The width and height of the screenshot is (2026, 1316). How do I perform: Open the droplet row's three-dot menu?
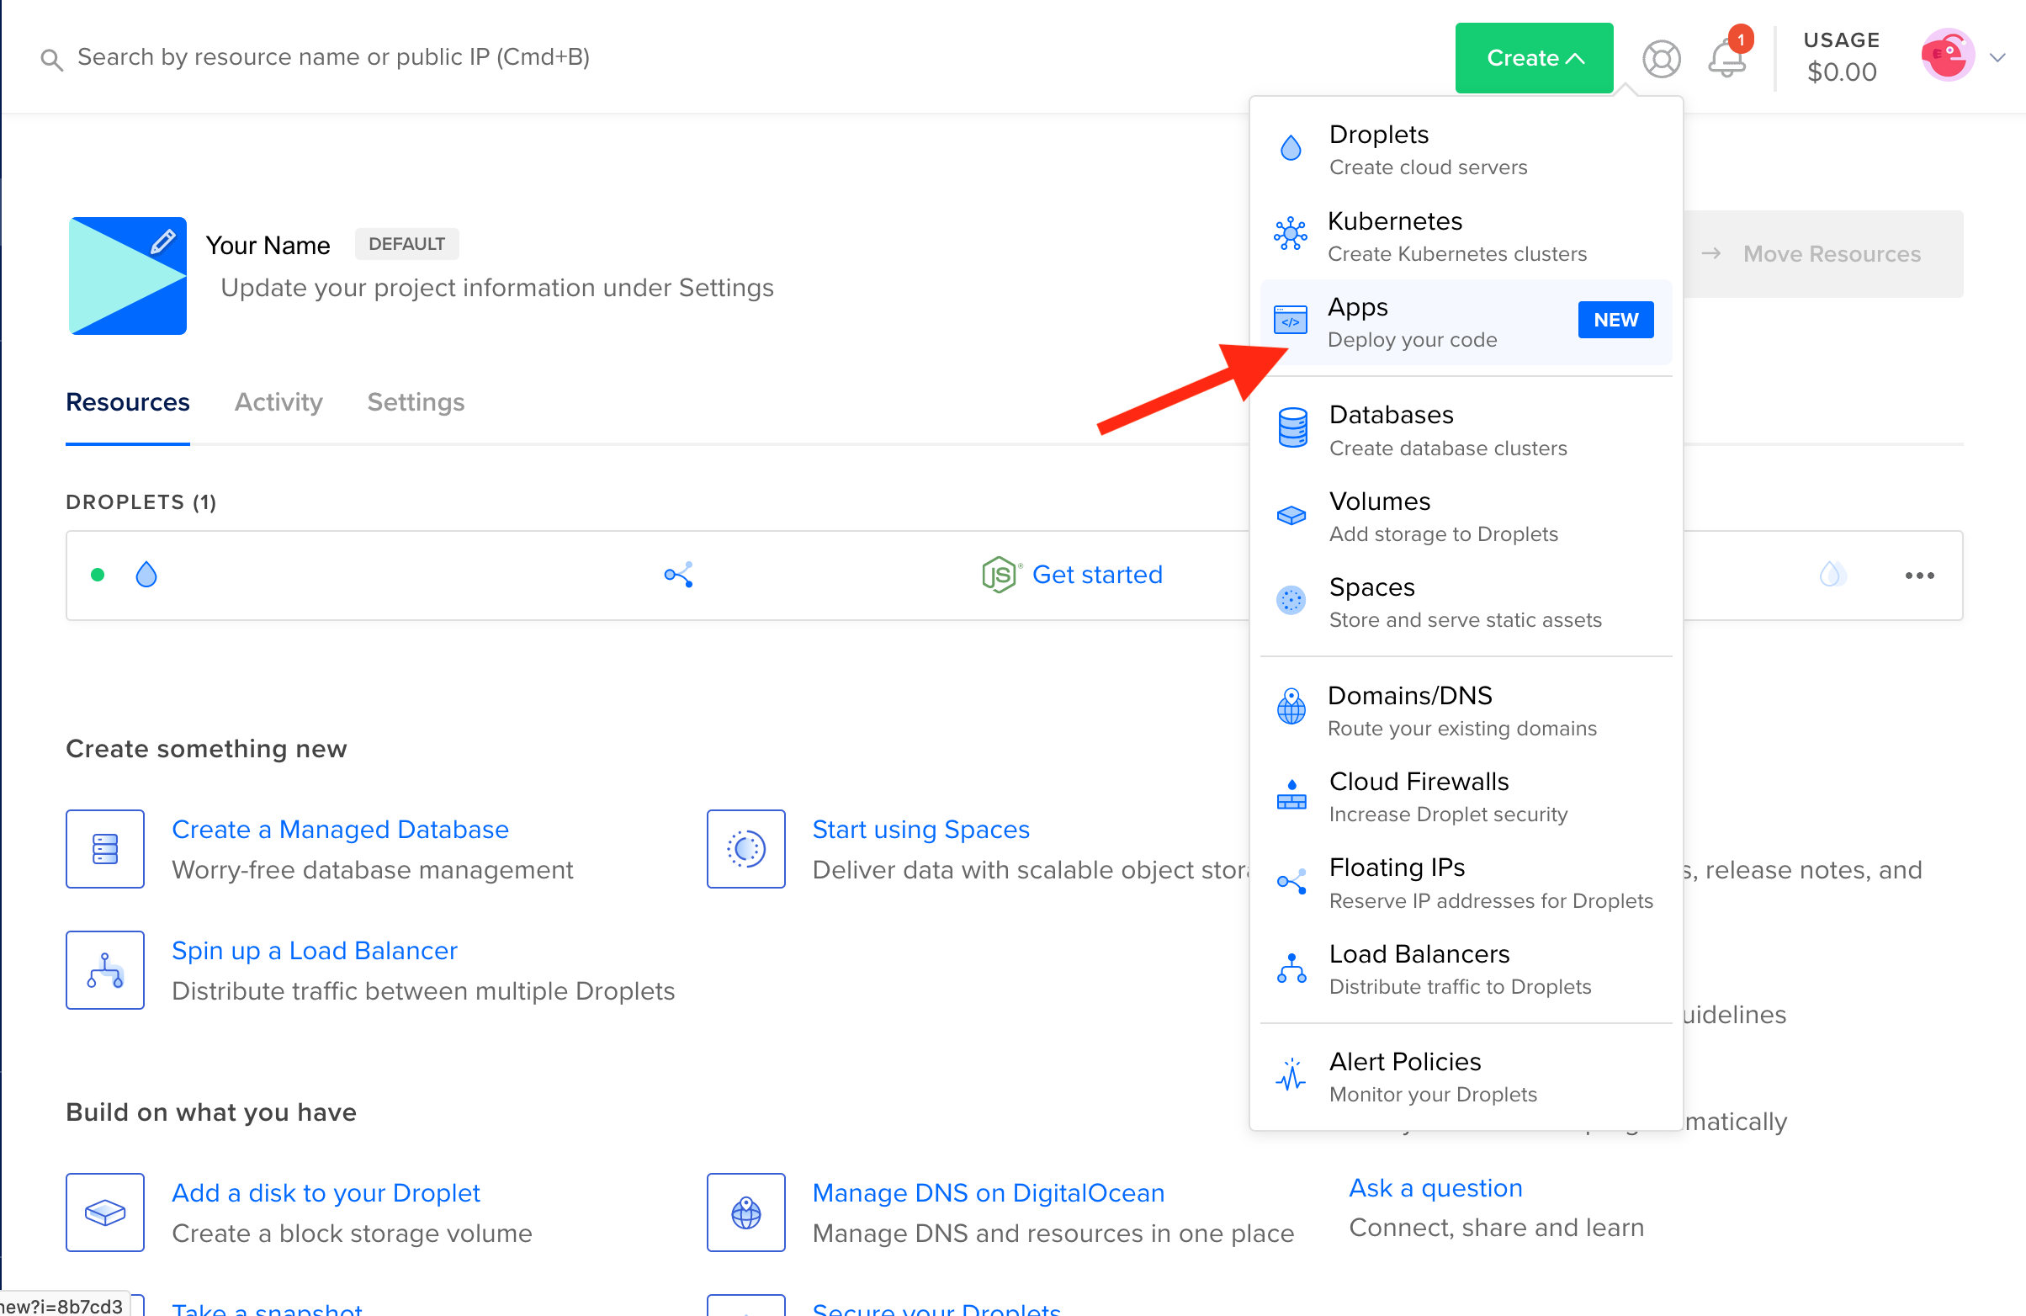tap(1920, 576)
